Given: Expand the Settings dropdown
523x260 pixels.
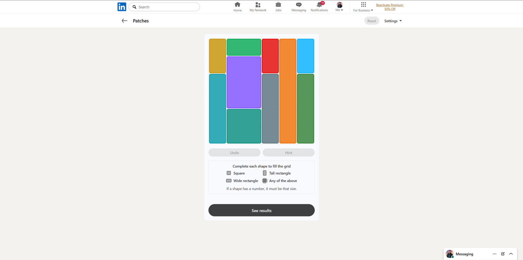Looking at the screenshot, I should click(393, 21).
